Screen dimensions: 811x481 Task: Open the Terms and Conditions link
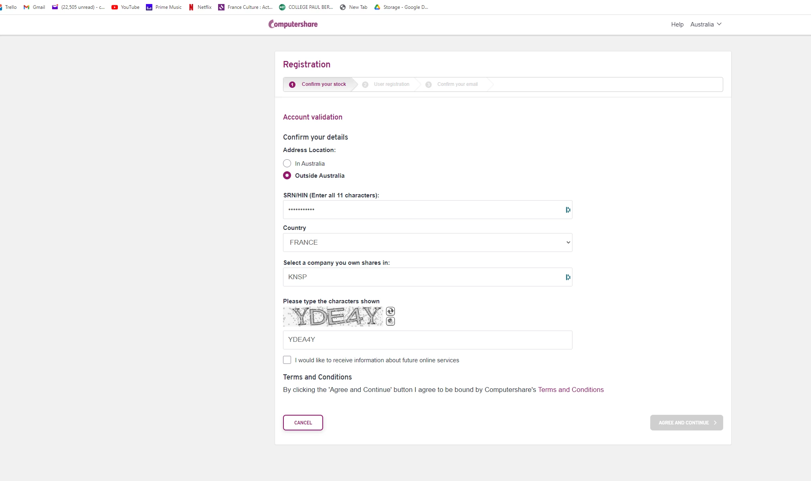click(x=570, y=390)
